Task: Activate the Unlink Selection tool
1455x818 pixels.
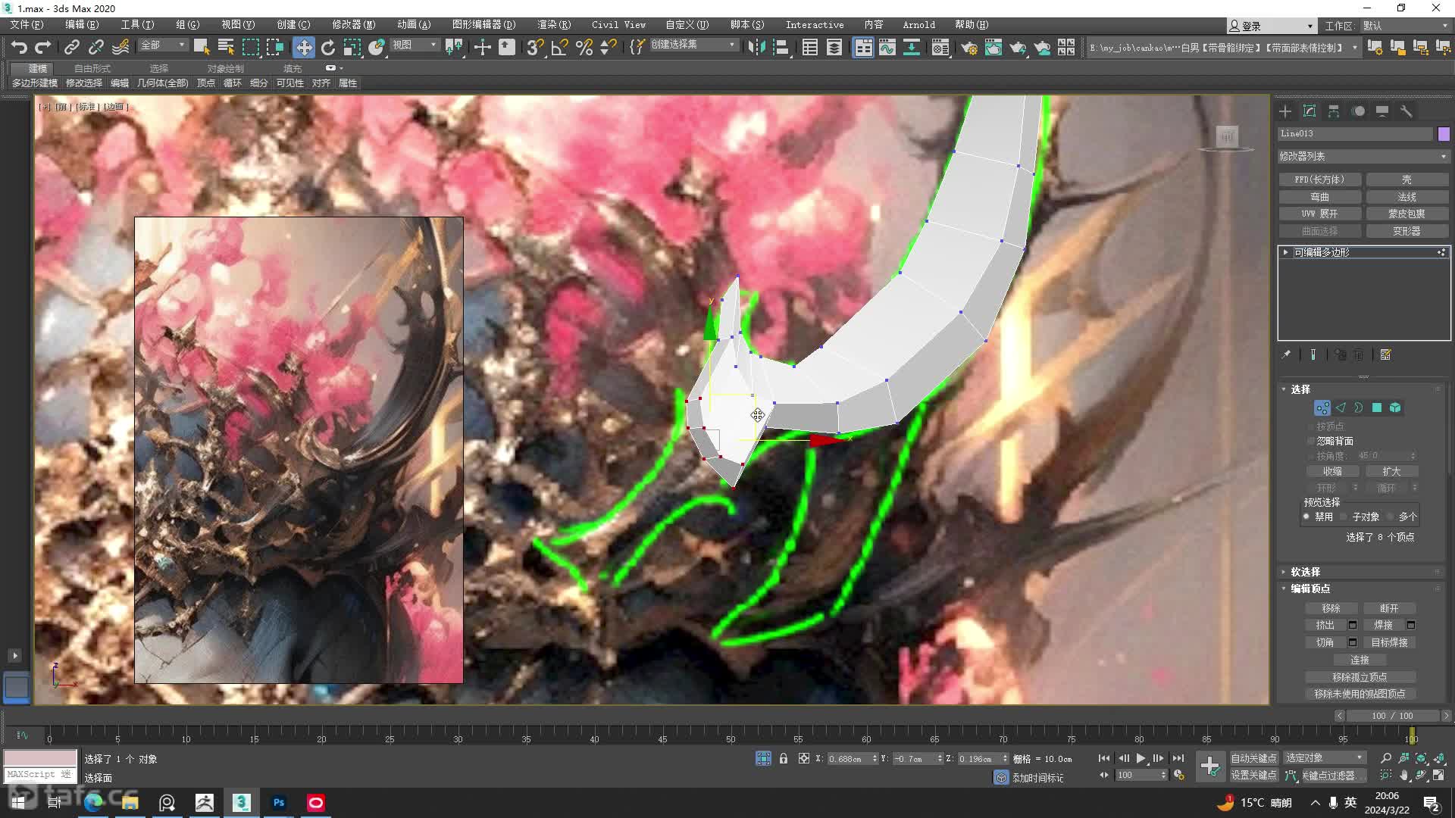Action: pyautogui.click(x=95, y=47)
